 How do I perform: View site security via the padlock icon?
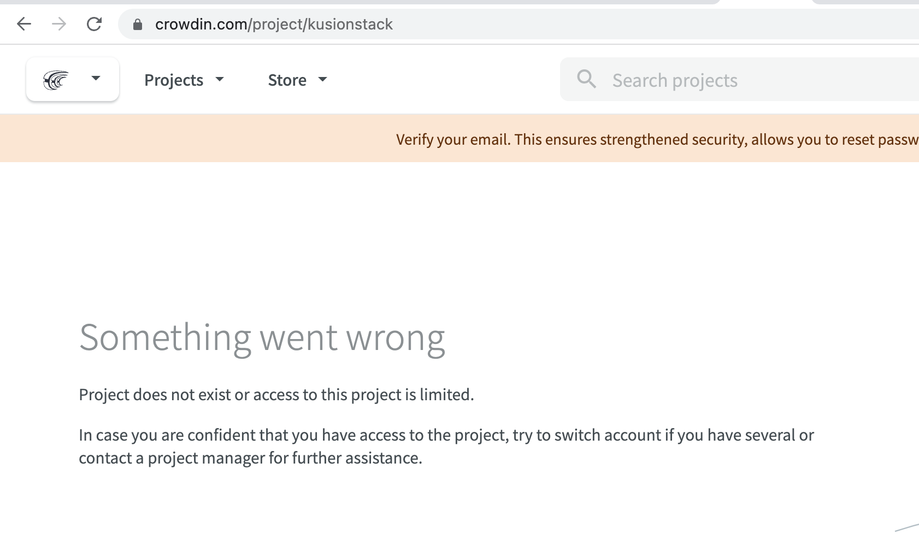click(x=138, y=24)
